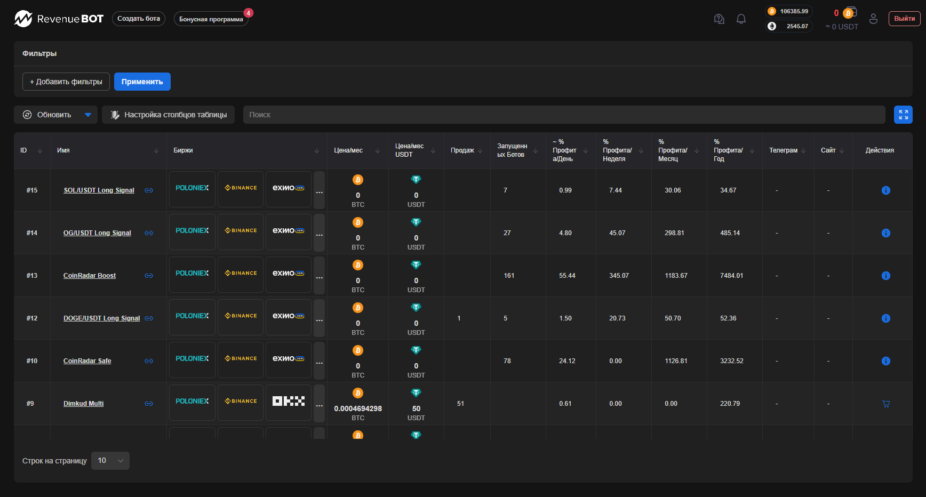The height and width of the screenshot is (497, 926).
Task: Sort by ID column
Action: [x=40, y=151]
